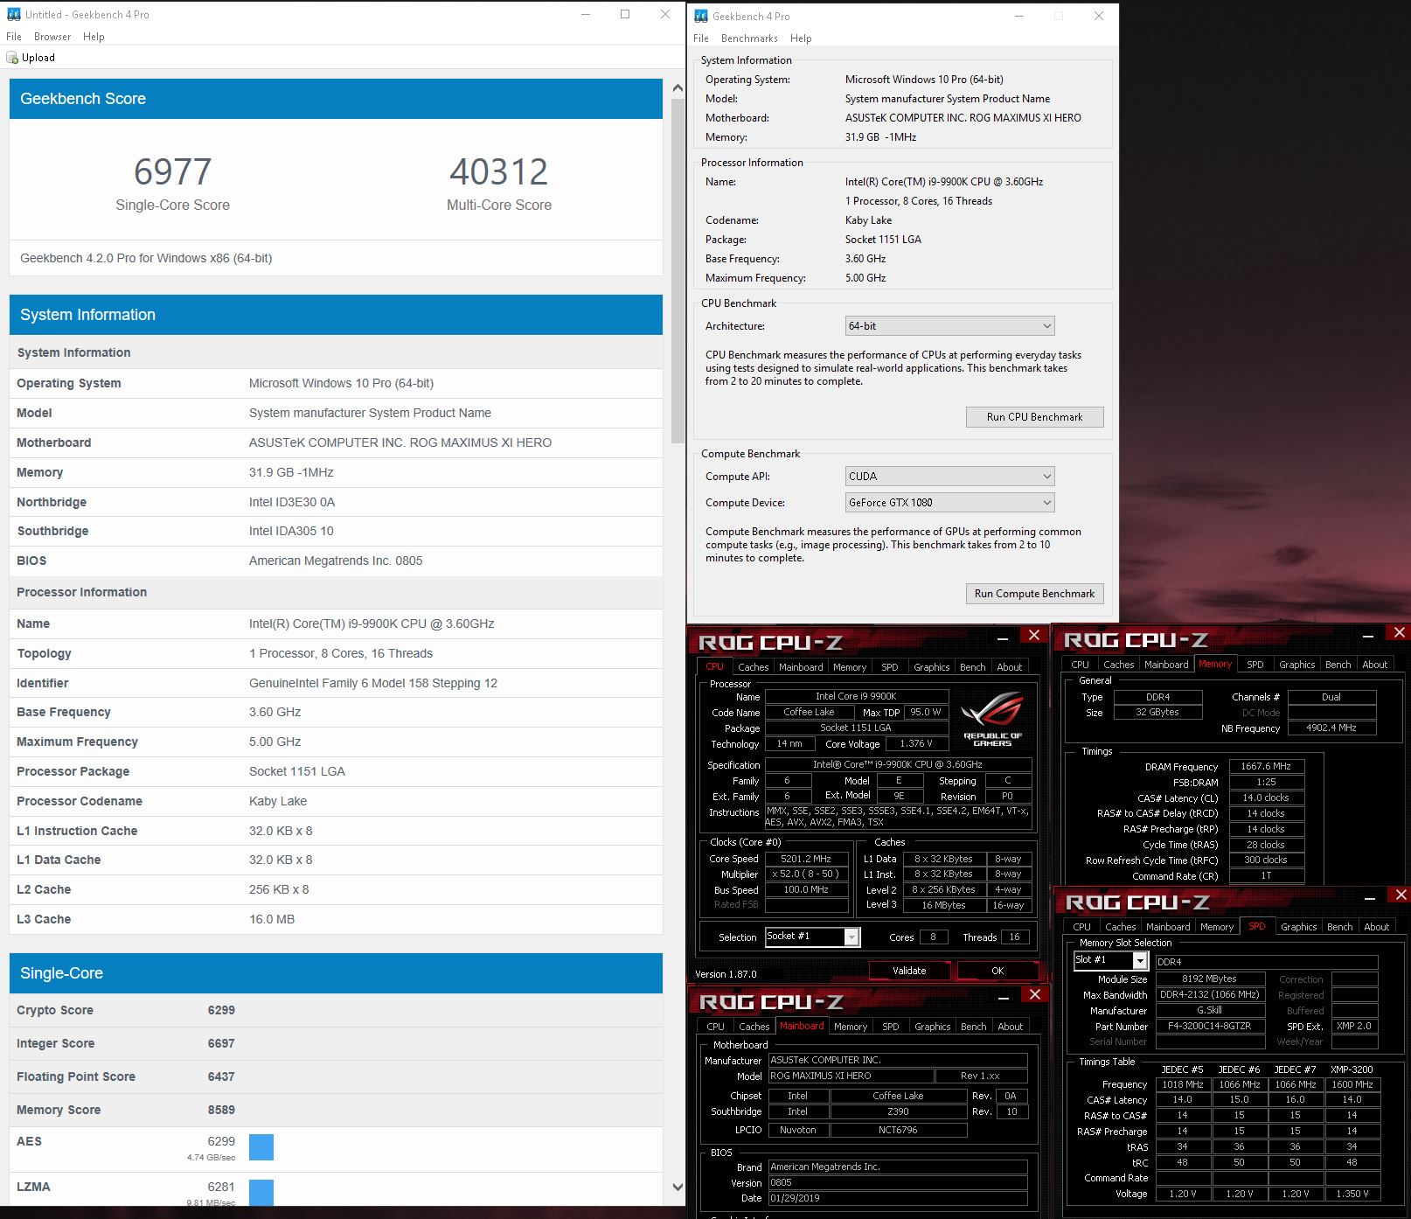Minimize the CPU-Z window showing the CPU tab

(1003, 638)
